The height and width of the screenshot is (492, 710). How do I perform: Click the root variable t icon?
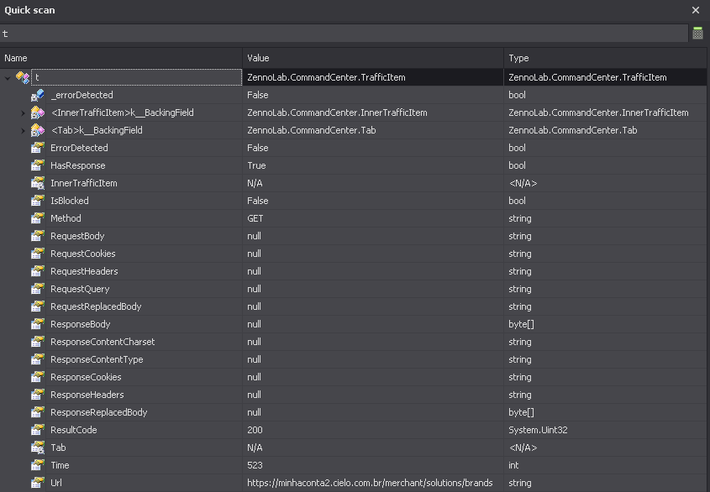(x=23, y=77)
